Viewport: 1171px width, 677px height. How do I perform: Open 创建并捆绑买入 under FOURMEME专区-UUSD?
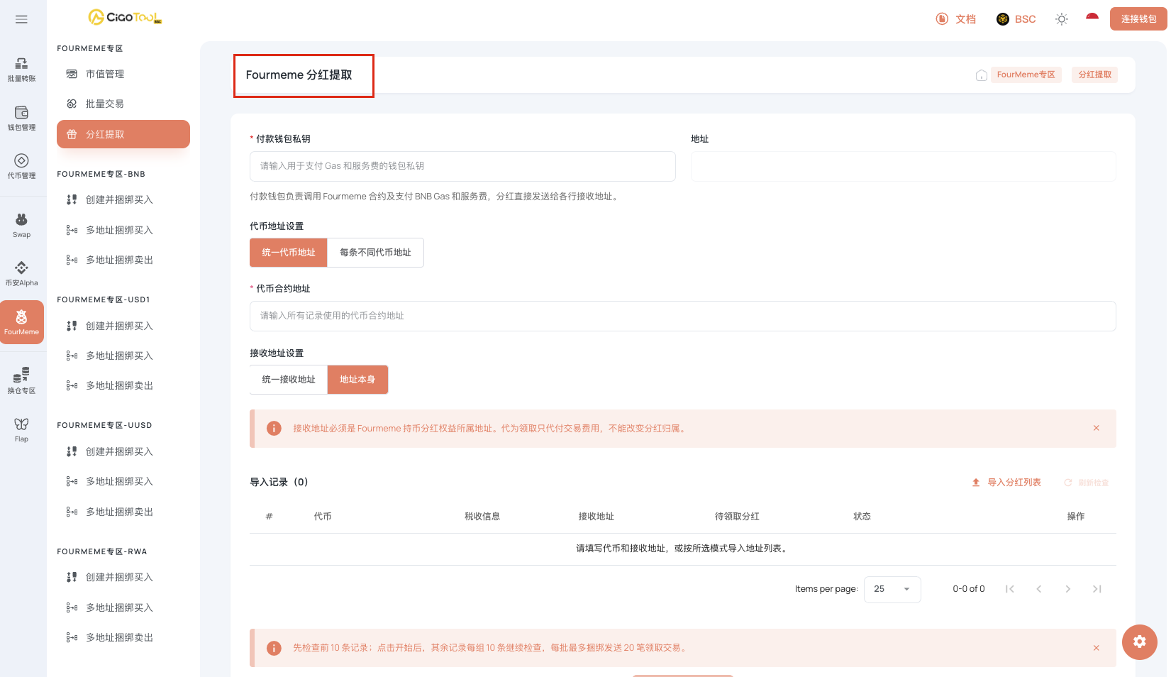tap(123, 451)
